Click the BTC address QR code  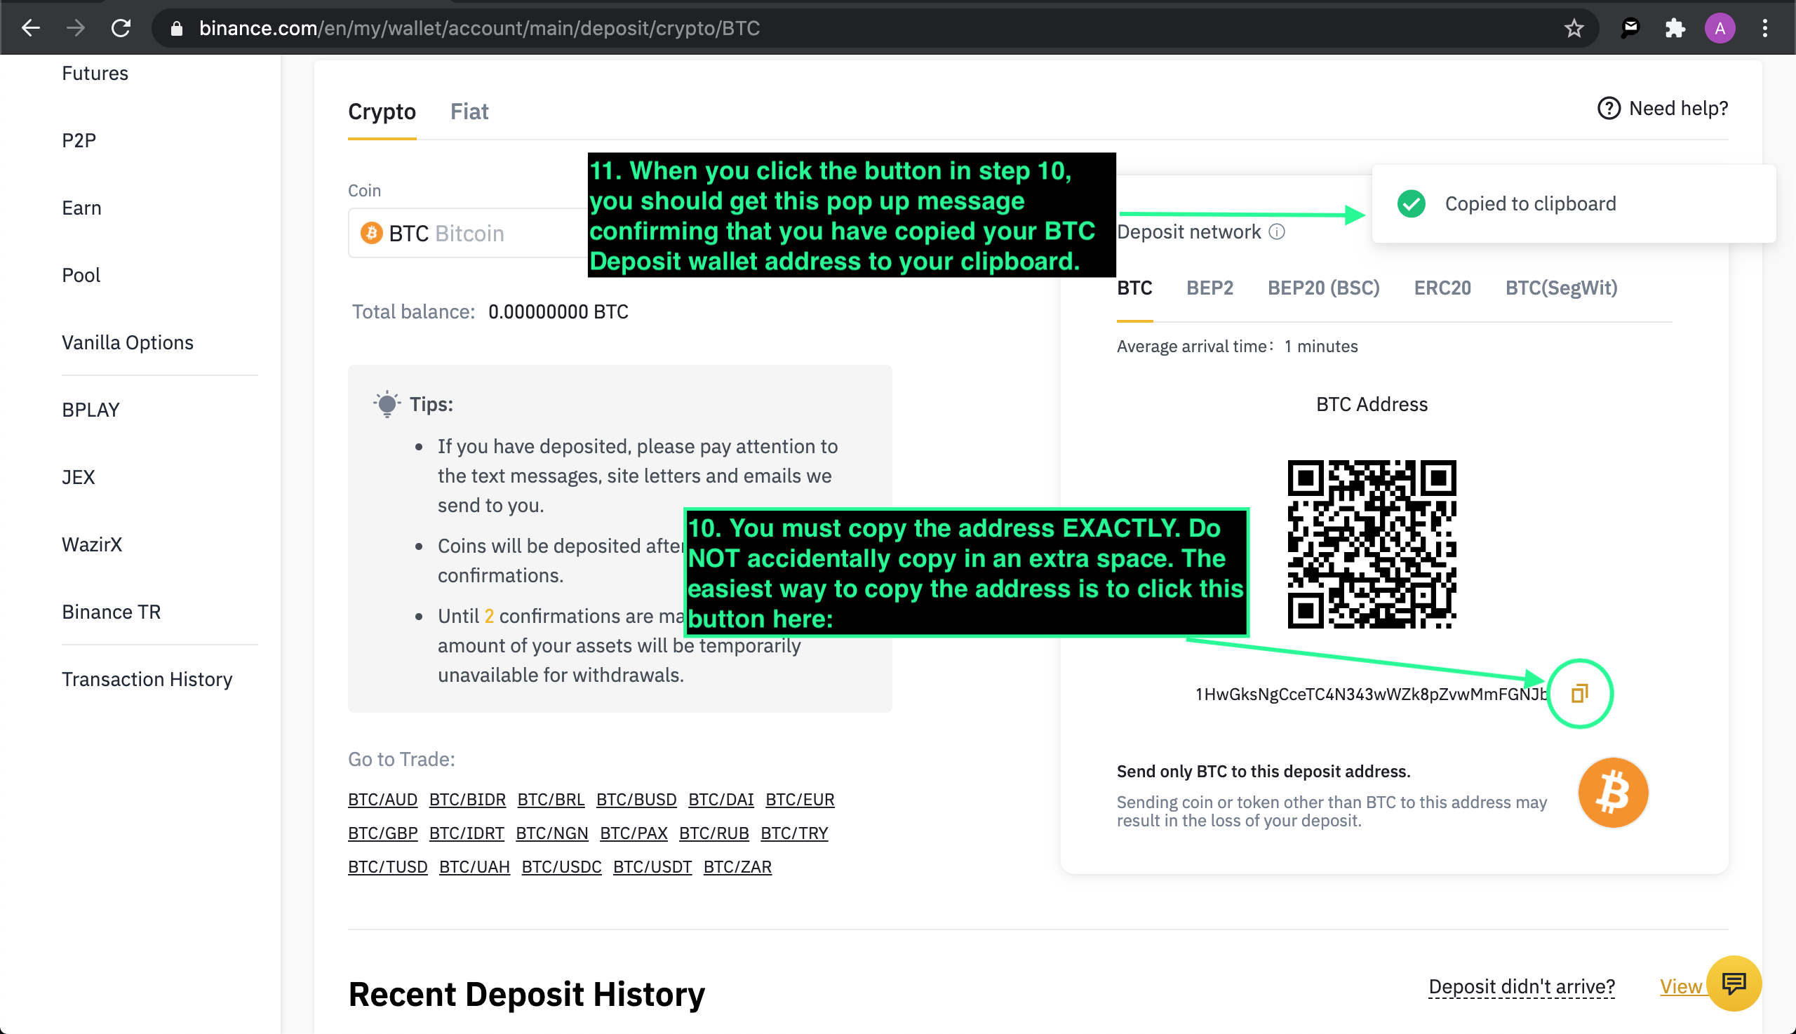pyautogui.click(x=1372, y=544)
